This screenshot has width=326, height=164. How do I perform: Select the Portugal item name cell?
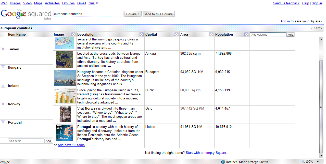pos(30,128)
